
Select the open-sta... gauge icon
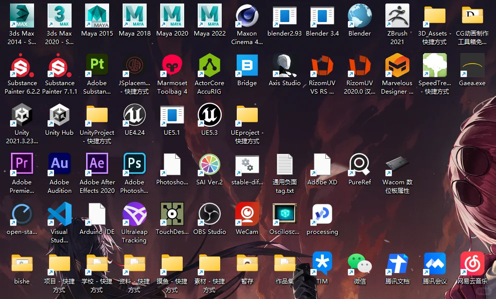[22, 214]
